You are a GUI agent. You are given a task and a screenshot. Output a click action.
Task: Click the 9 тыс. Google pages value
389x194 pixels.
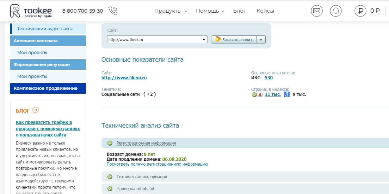point(300,94)
